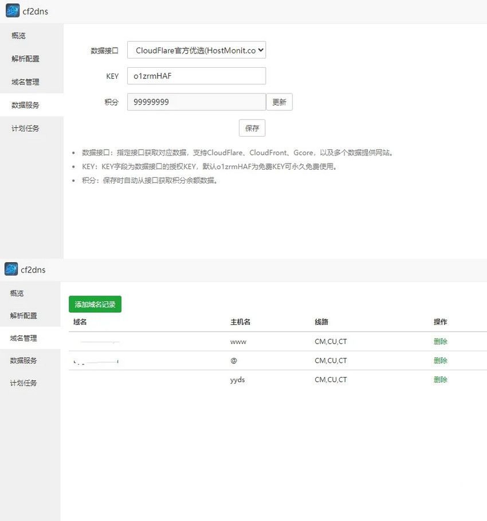The image size is (487, 521).
Task: Click the 保存 button to save settings
Action: tap(252, 128)
